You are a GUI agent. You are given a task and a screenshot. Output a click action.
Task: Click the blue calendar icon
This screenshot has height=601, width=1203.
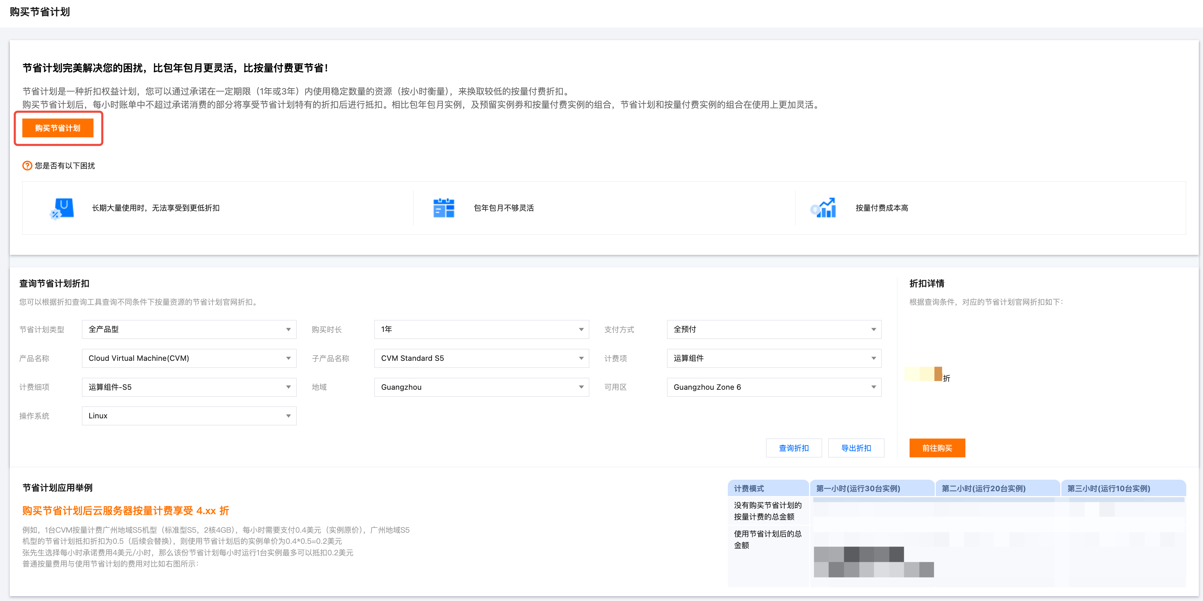pos(443,208)
